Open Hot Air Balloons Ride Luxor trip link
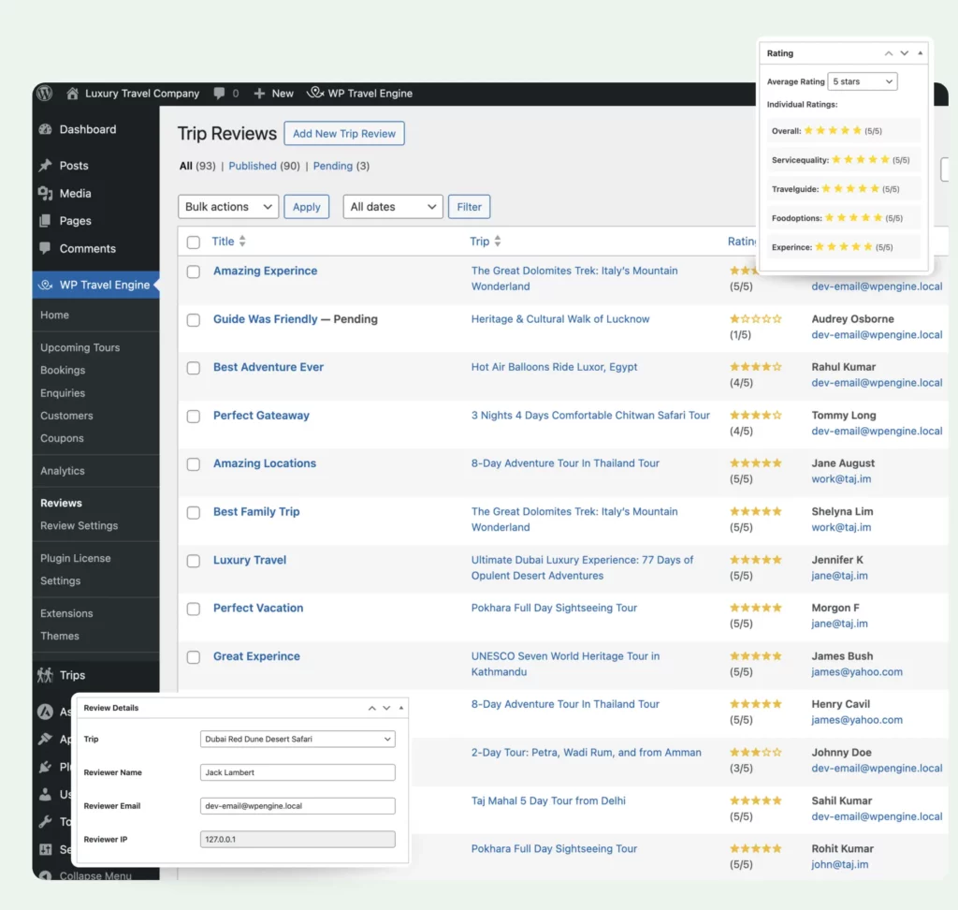 click(x=554, y=367)
